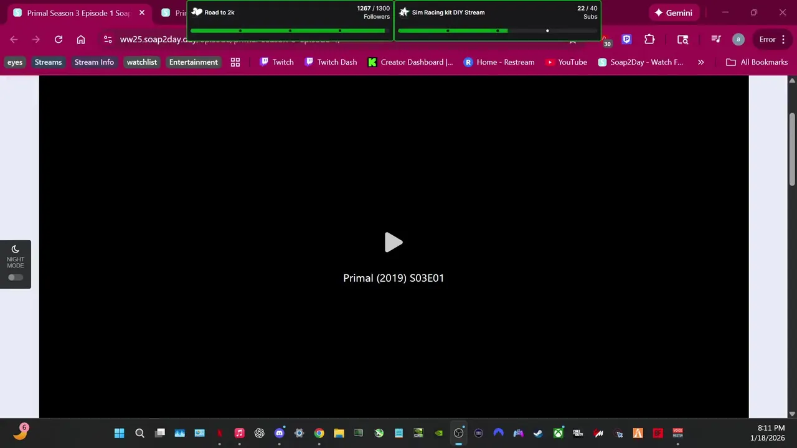
Task: Close the Primal Season 3 Episode 1 tab
Action: point(142,12)
